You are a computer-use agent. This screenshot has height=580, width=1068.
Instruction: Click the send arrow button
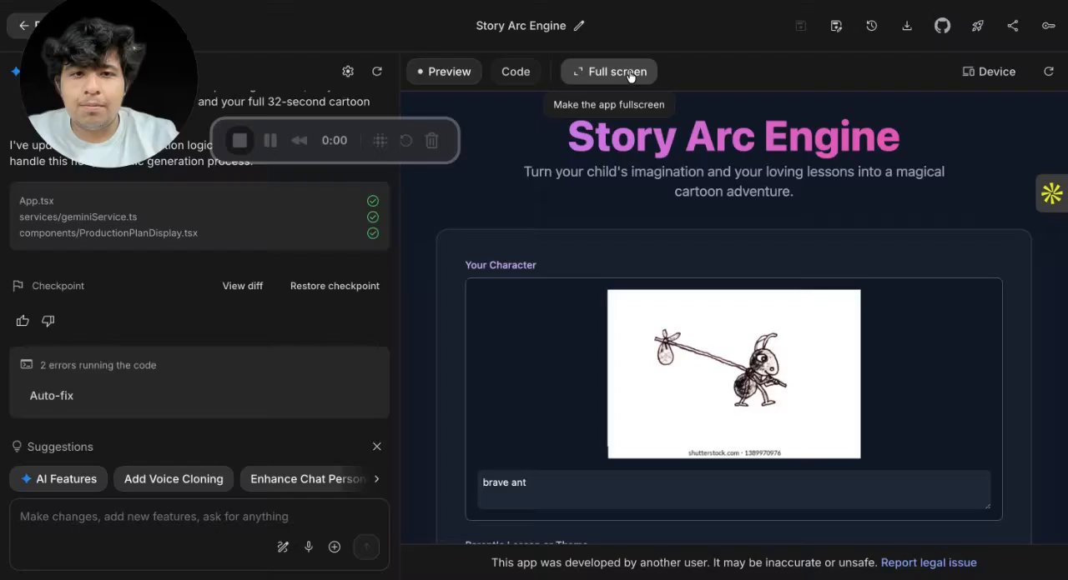366,547
